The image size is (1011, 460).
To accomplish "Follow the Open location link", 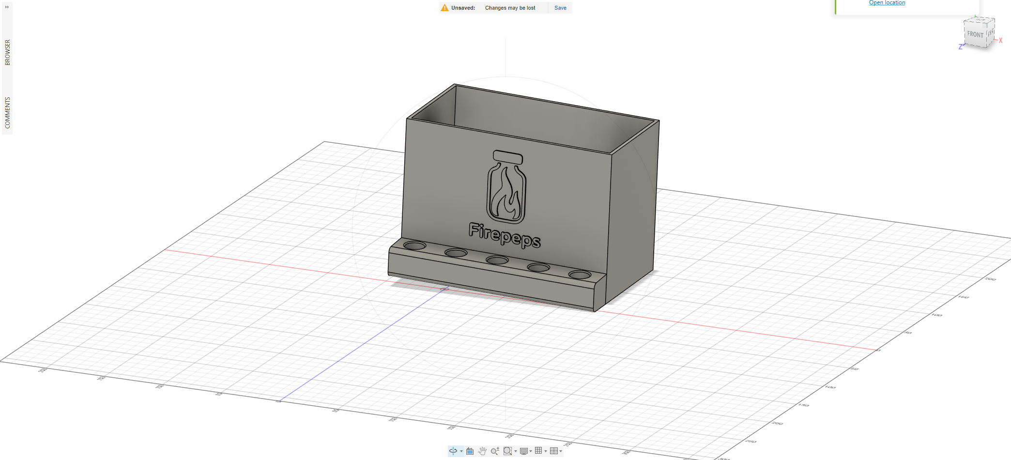I will tap(887, 3).
